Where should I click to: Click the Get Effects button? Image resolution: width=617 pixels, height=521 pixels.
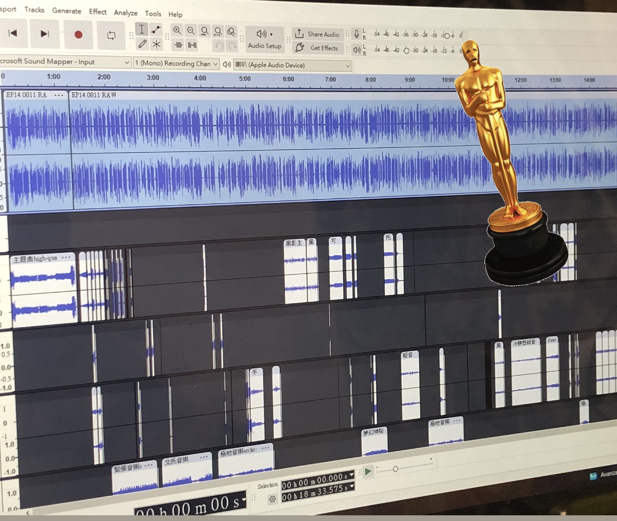click(318, 48)
